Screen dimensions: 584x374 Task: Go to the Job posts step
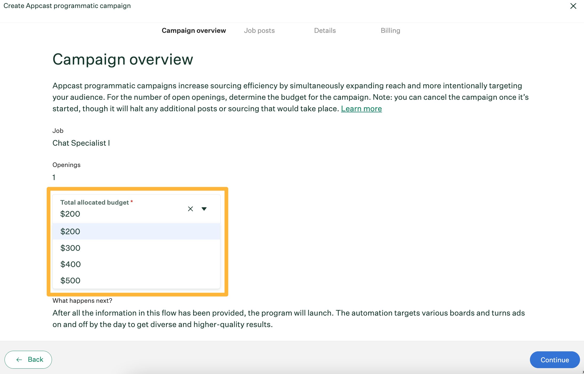259,31
